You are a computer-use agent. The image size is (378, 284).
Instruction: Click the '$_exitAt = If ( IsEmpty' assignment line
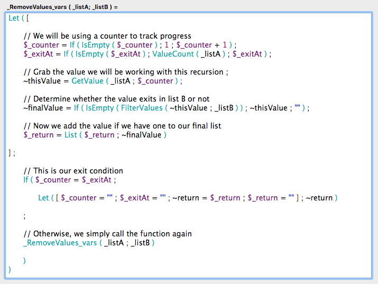coord(147,54)
